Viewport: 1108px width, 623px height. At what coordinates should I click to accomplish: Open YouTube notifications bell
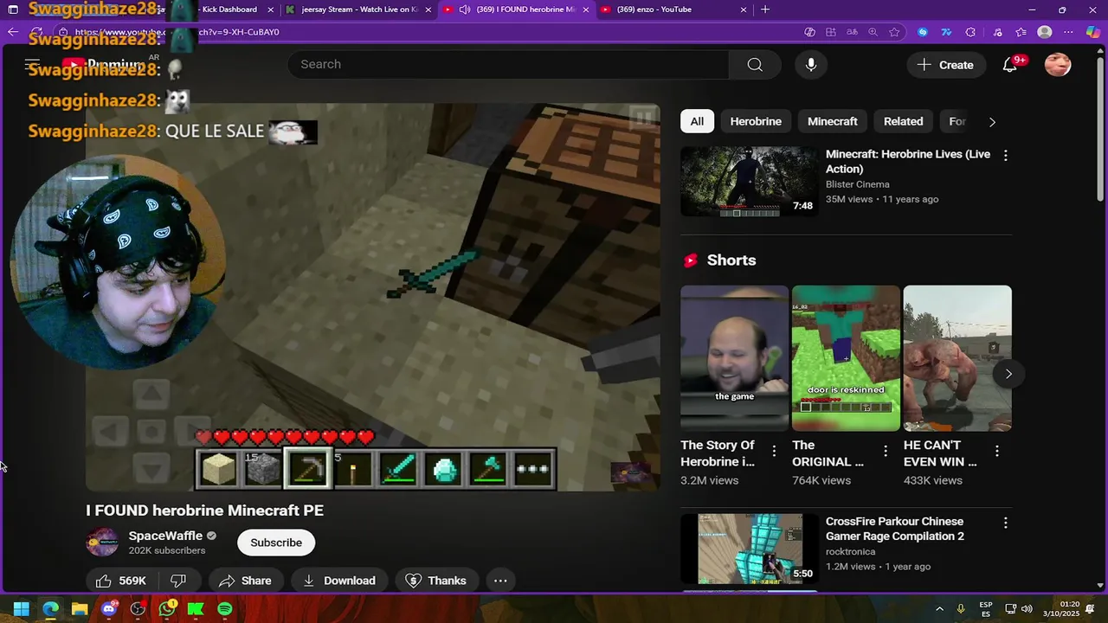[1009, 65]
